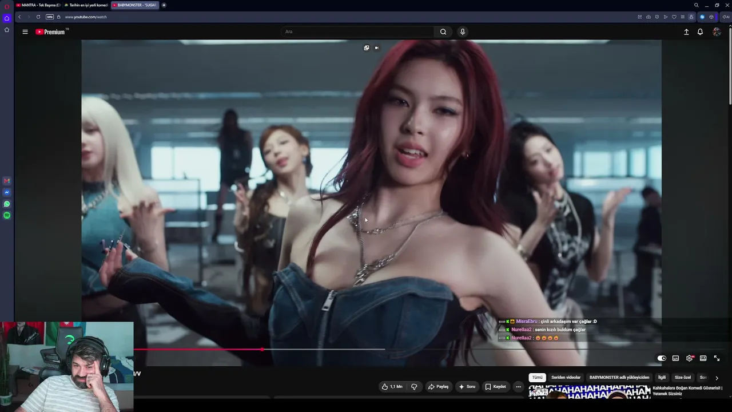Open the YouTube guide hamburger menu

25,32
